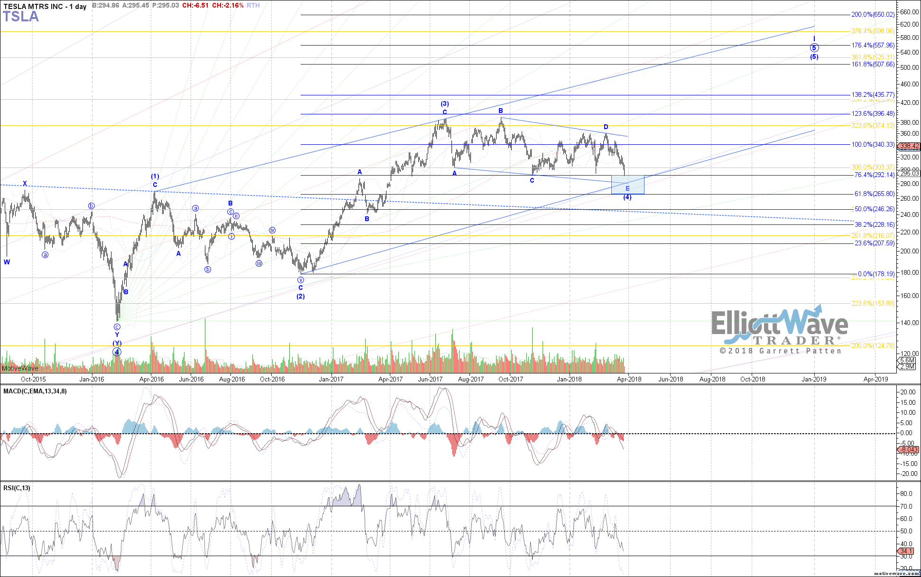Select the wave (Y) label
The image size is (921, 577).
click(x=117, y=343)
